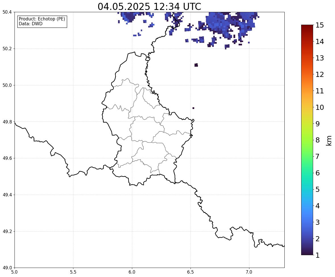Click the echotop height colorbar
The width and height of the screenshot is (335, 277).
(307, 140)
